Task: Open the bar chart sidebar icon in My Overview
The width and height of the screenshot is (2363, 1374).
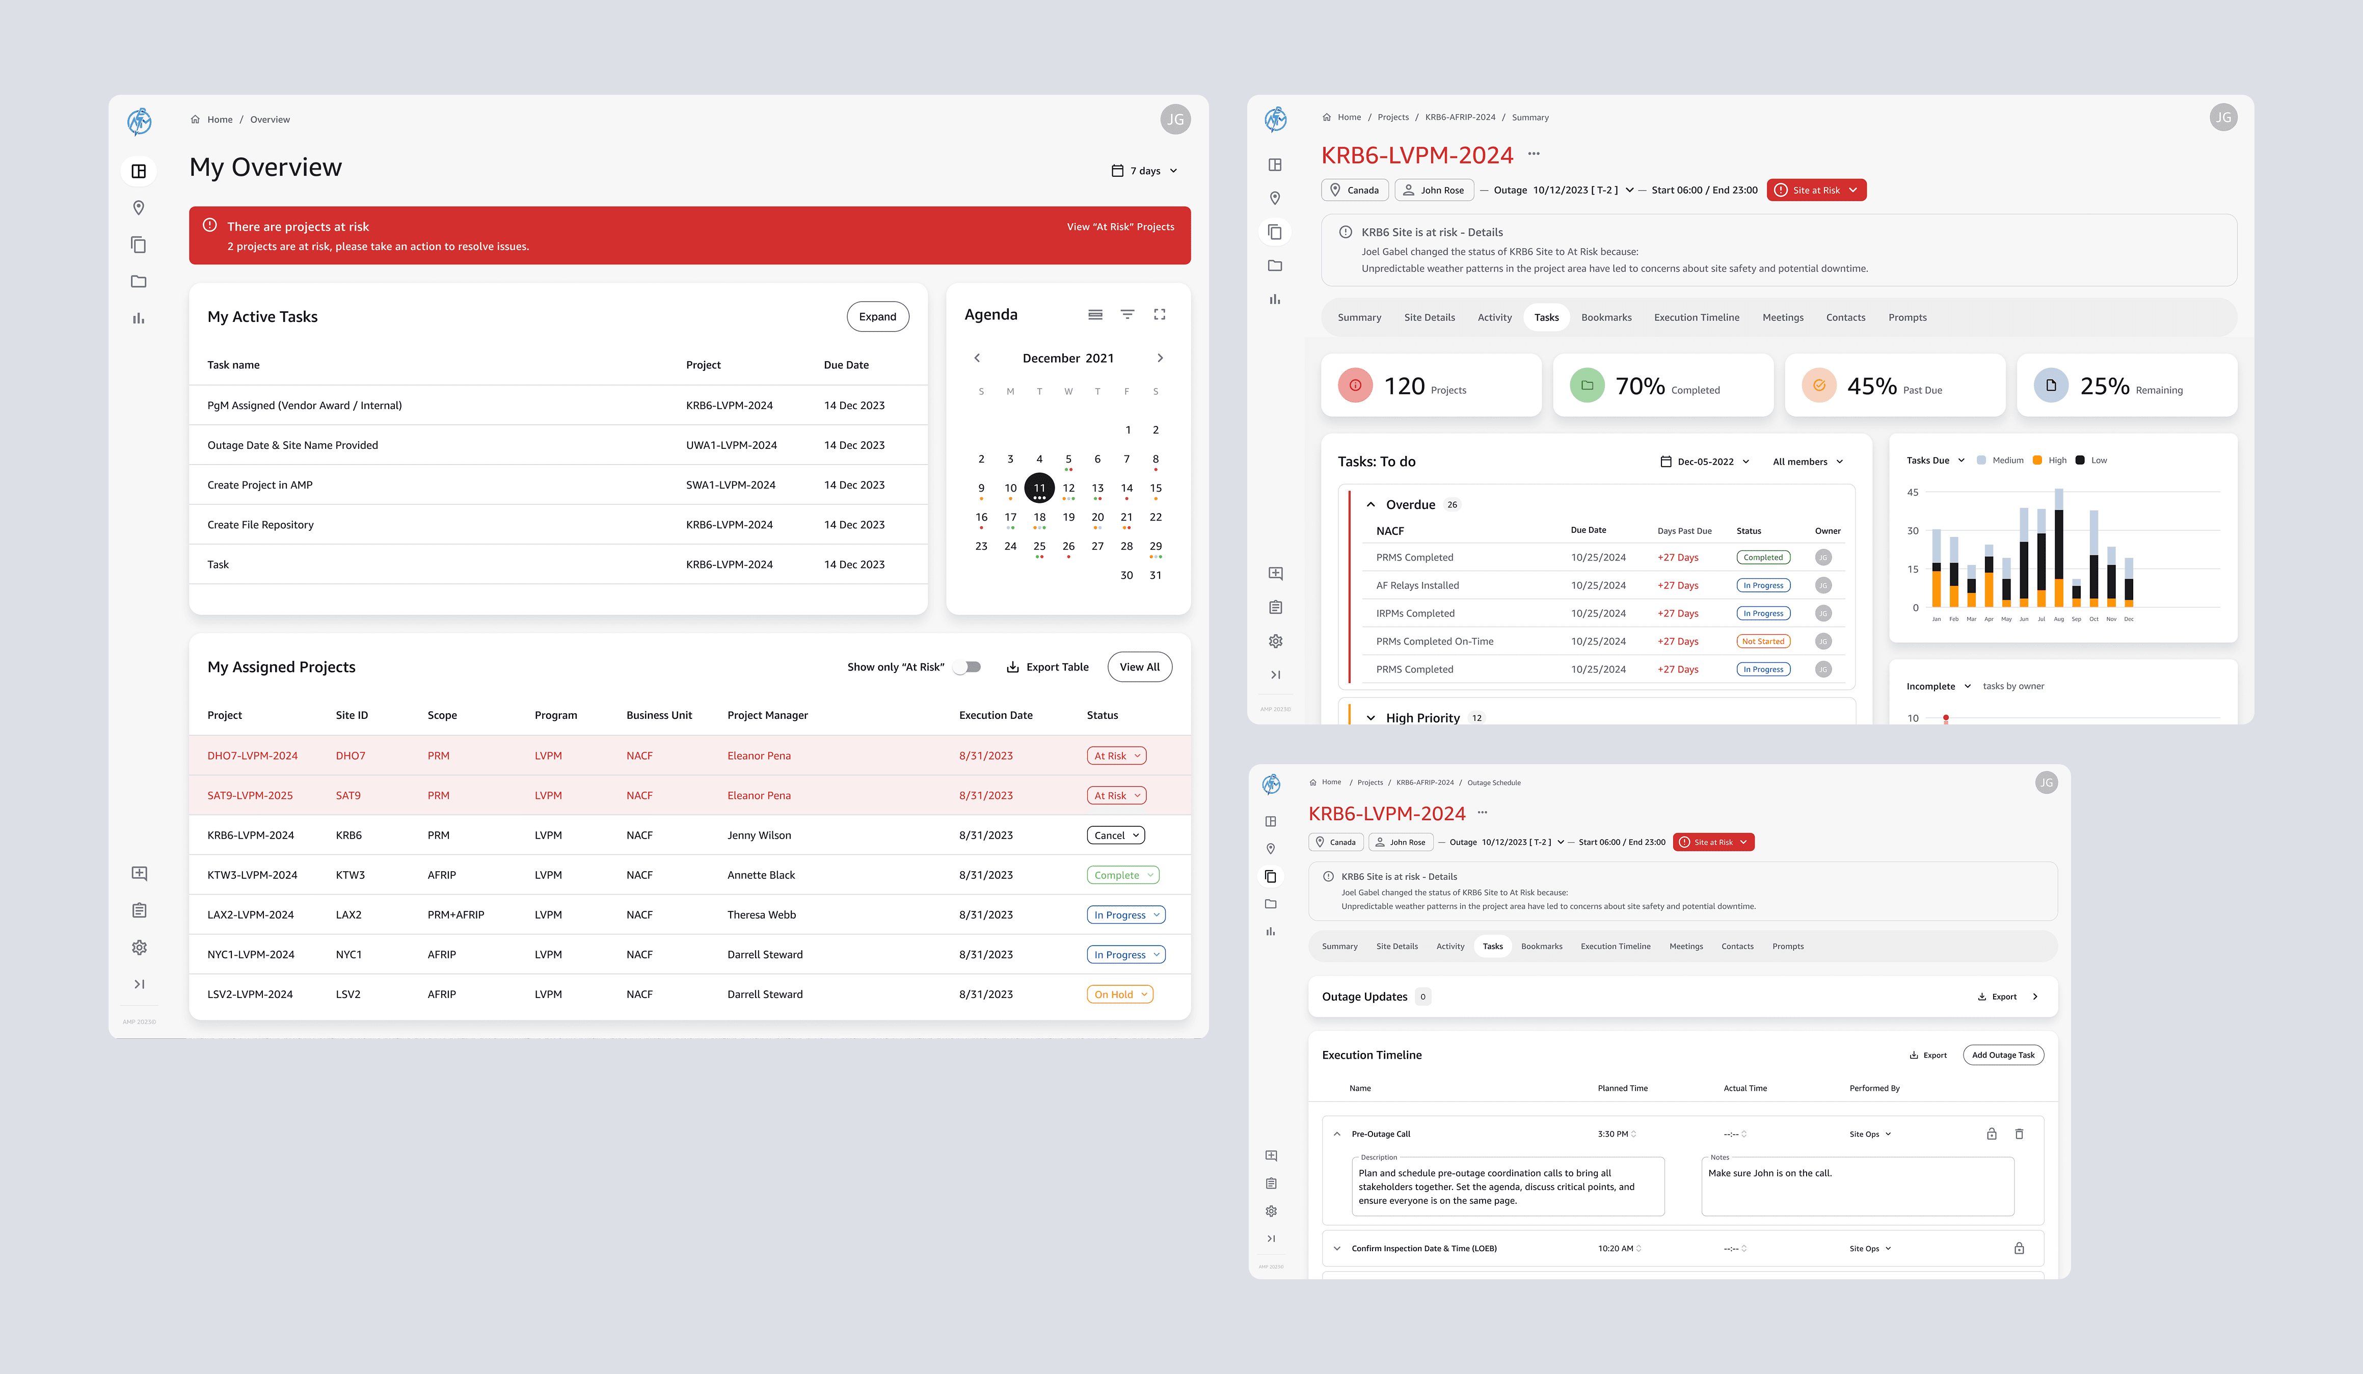Action: tap(139, 318)
